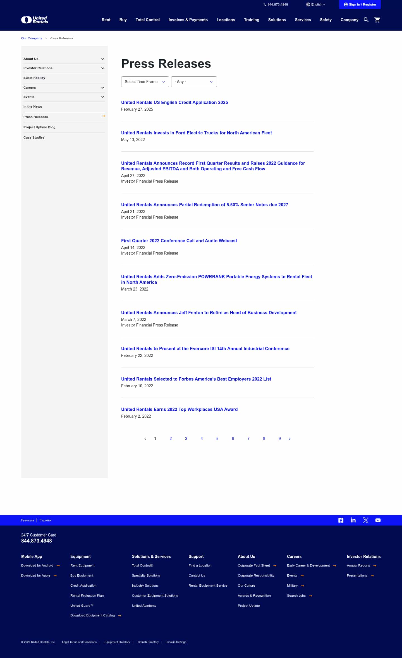Open the Safety nav item
Image resolution: width=402 pixels, height=658 pixels.
click(x=326, y=20)
